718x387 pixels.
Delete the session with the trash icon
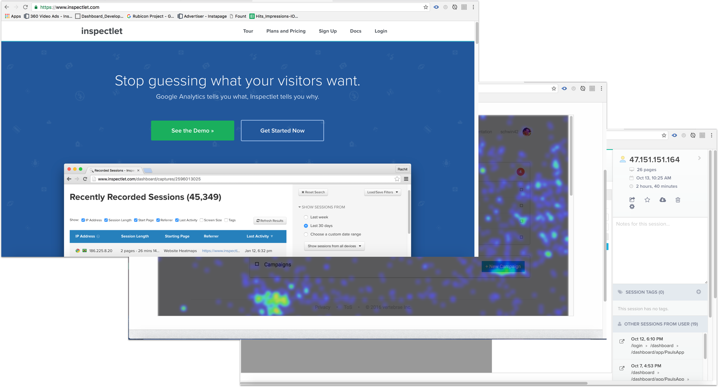[x=678, y=200]
